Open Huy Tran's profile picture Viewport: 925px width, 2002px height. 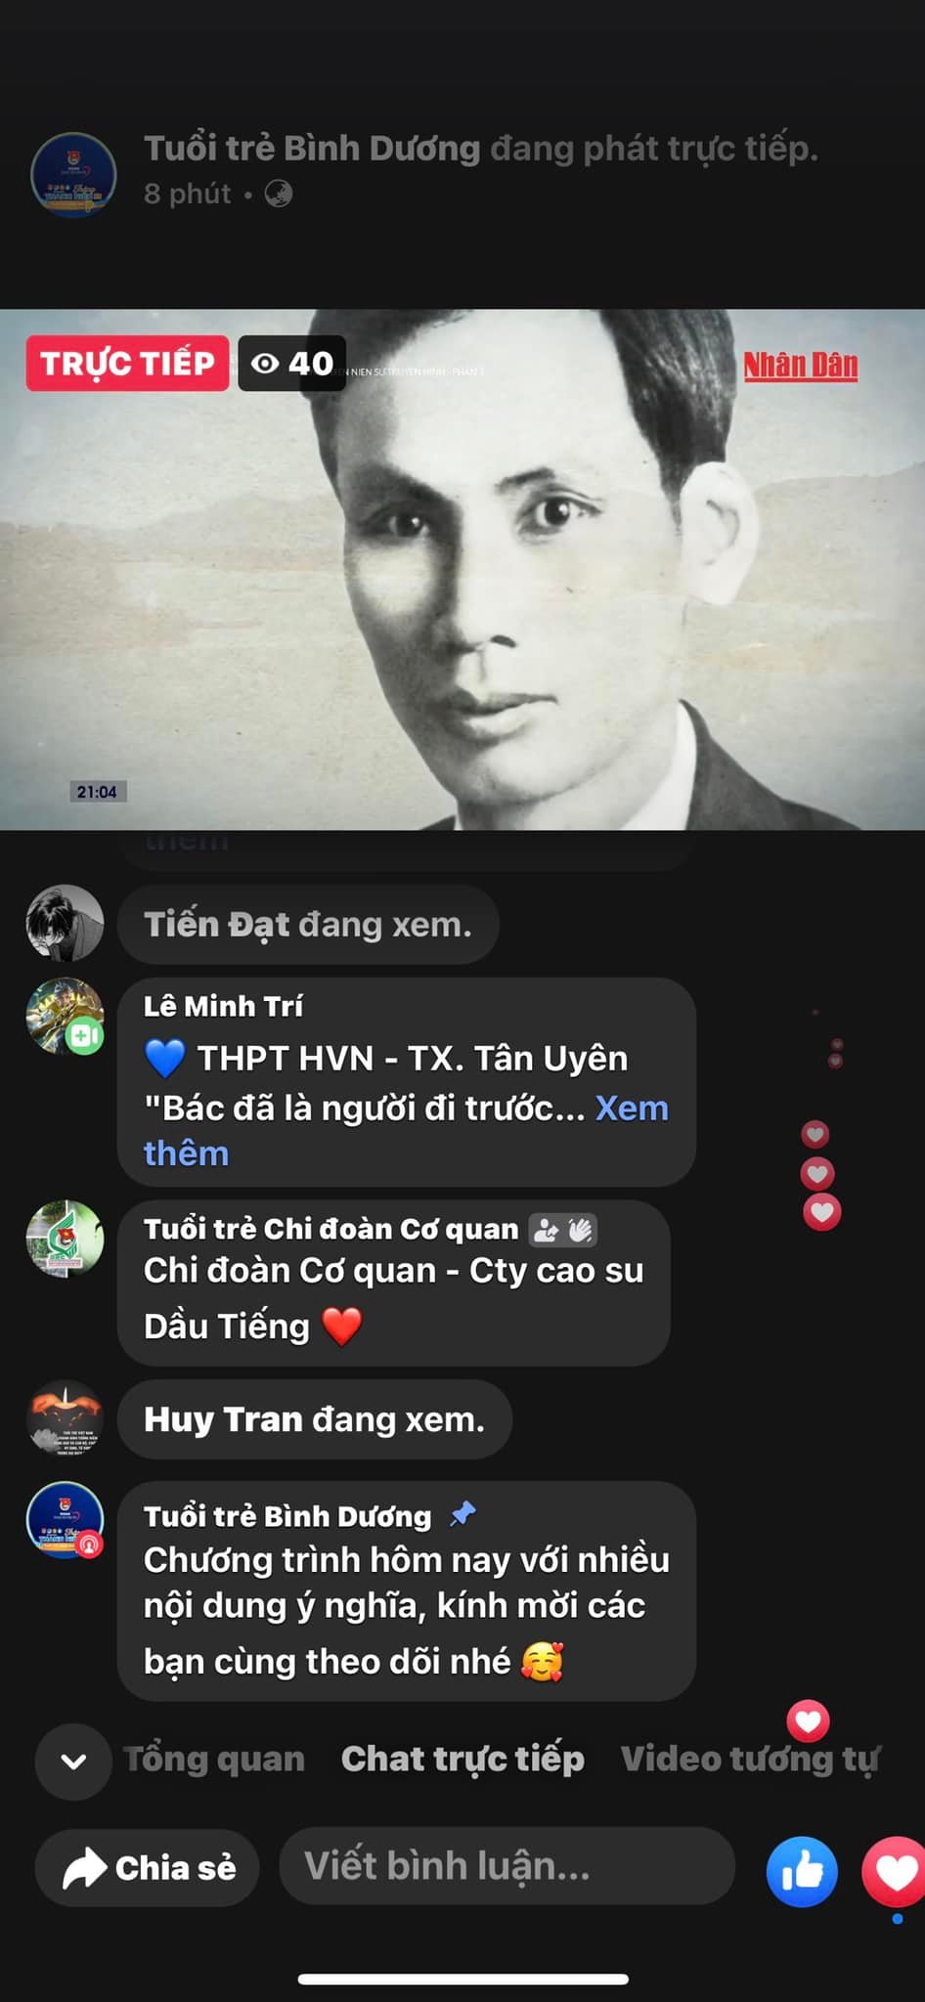(x=65, y=1418)
